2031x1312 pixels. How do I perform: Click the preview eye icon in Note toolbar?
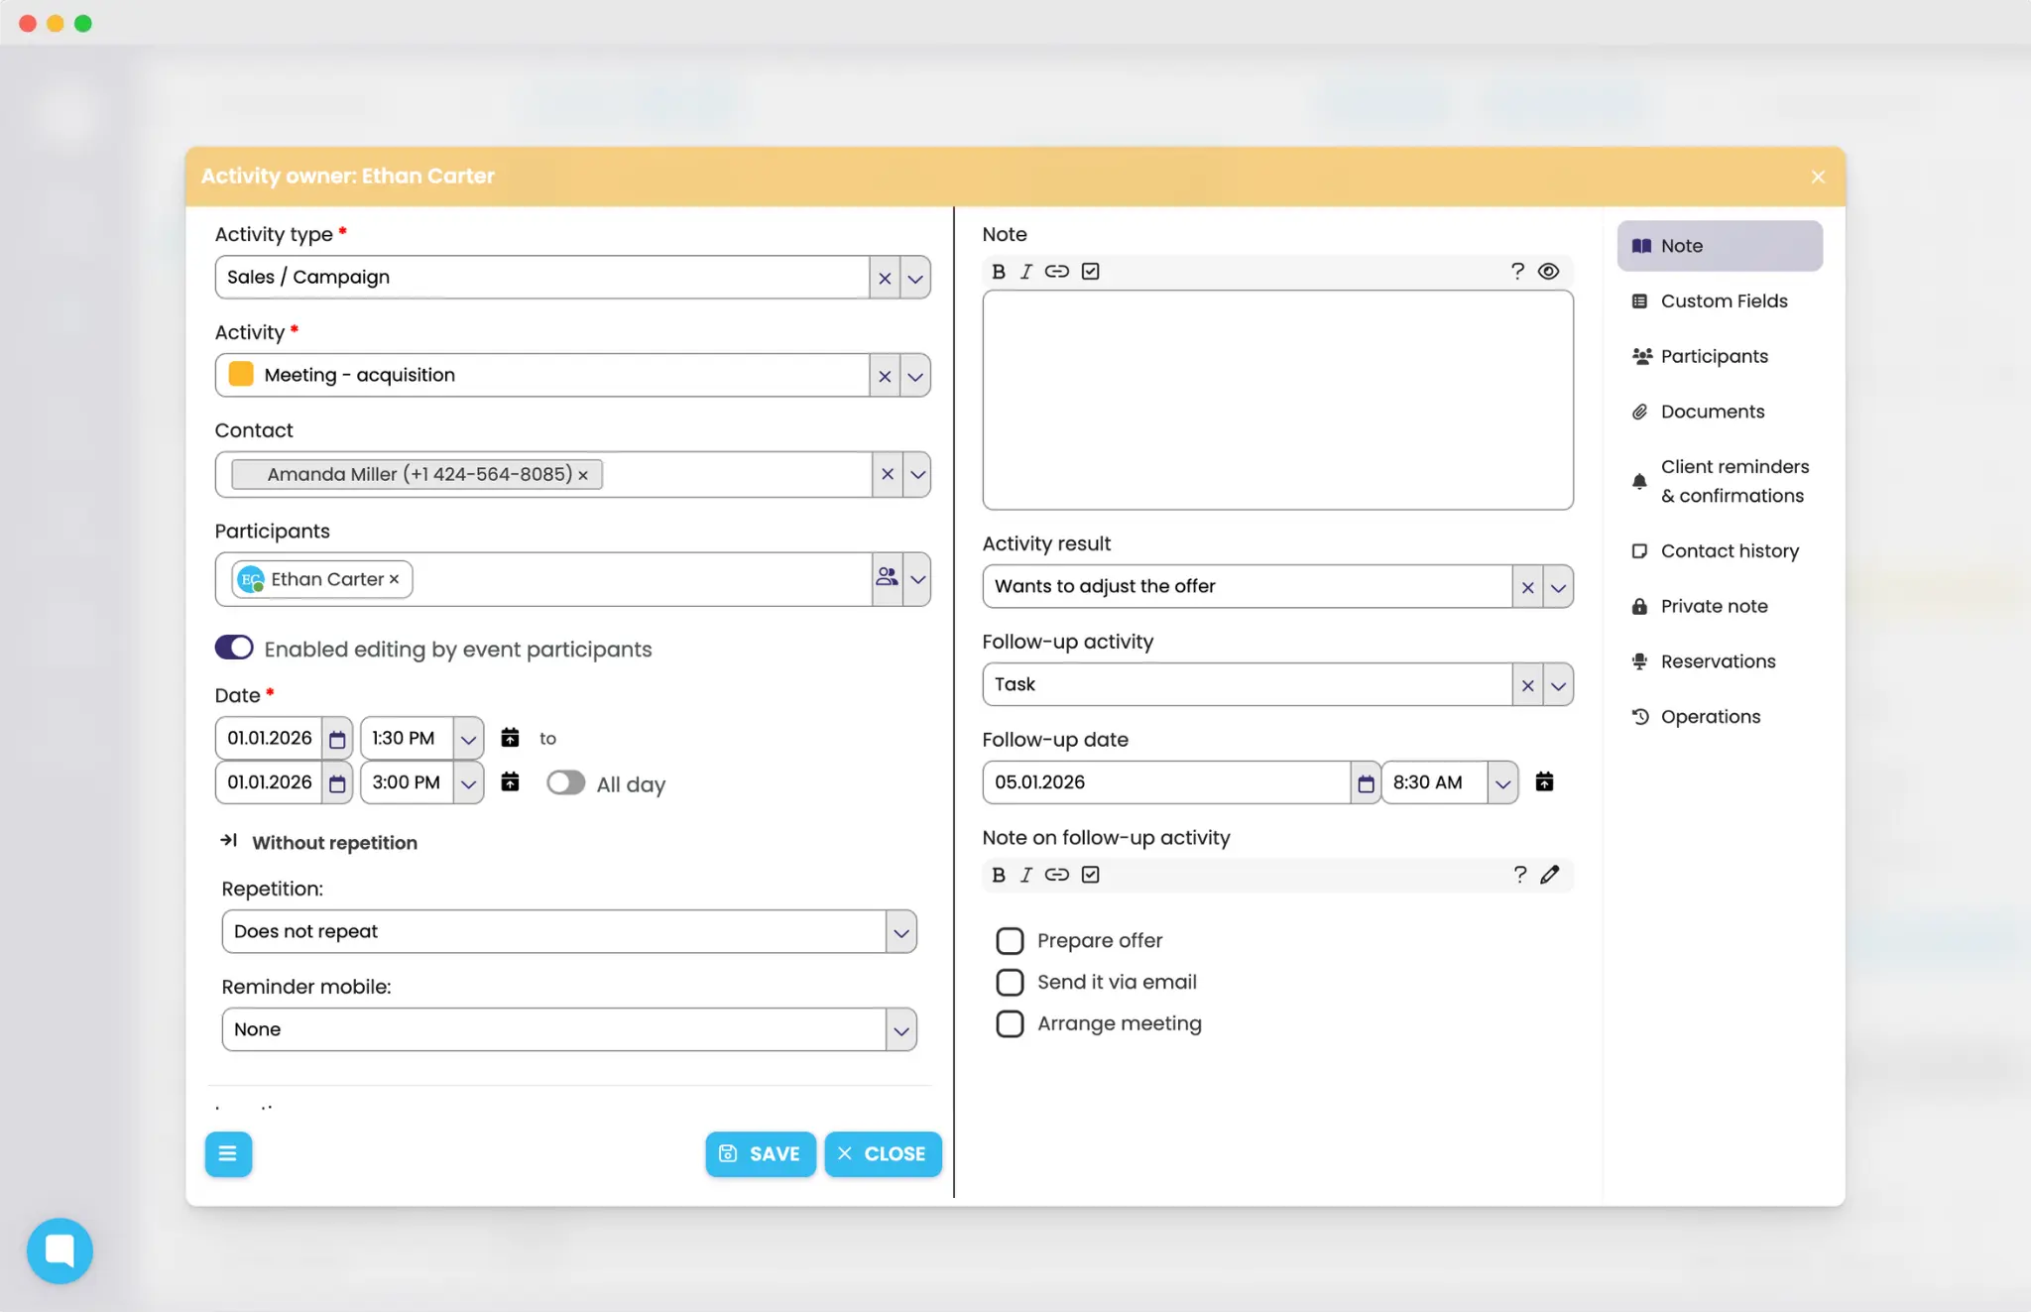click(x=1548, y=272)
